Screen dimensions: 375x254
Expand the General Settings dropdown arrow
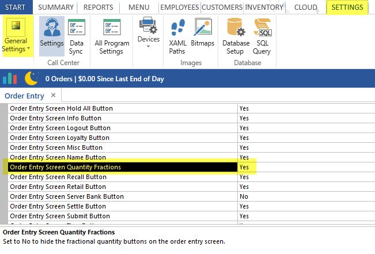click(x=28, y=50)
